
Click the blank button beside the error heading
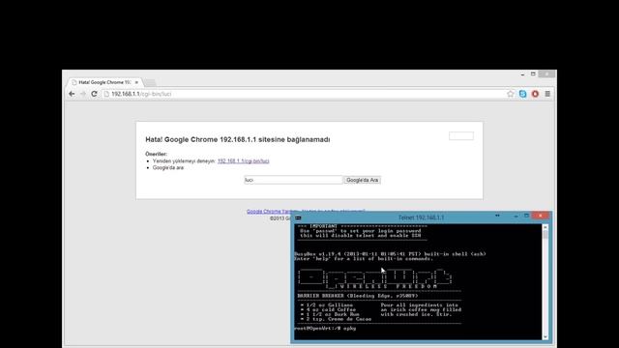pyautogui.click(x=461, y=135)
